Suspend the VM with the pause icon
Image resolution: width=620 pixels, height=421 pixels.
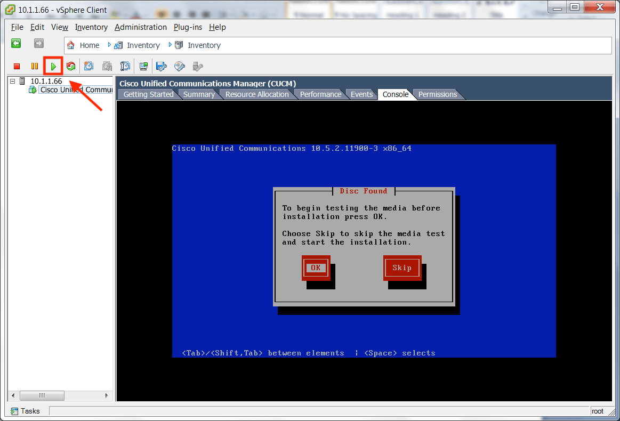[x=35, y=67]
